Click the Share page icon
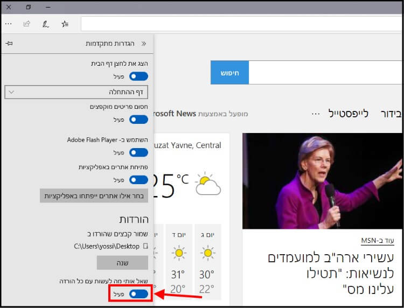This screenshot has height=308, width=404. (27, 24)
